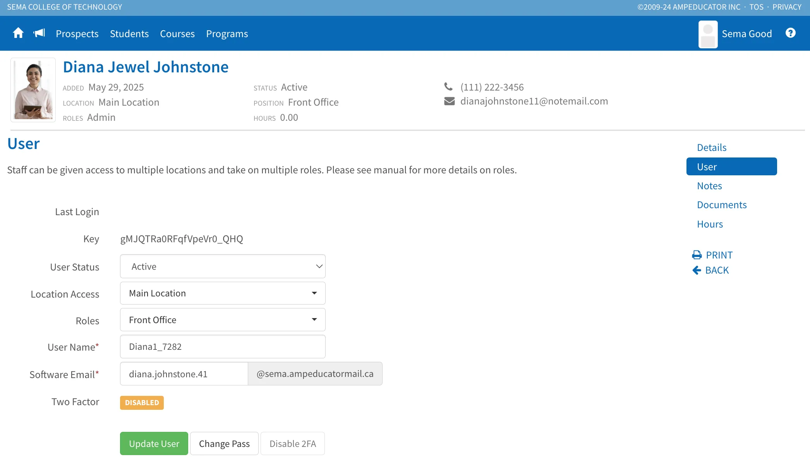Click the Software Email input field
Image resolution: width=810 pixels, height=469 pixels.
pyautogui.click(x=184, y=374)
